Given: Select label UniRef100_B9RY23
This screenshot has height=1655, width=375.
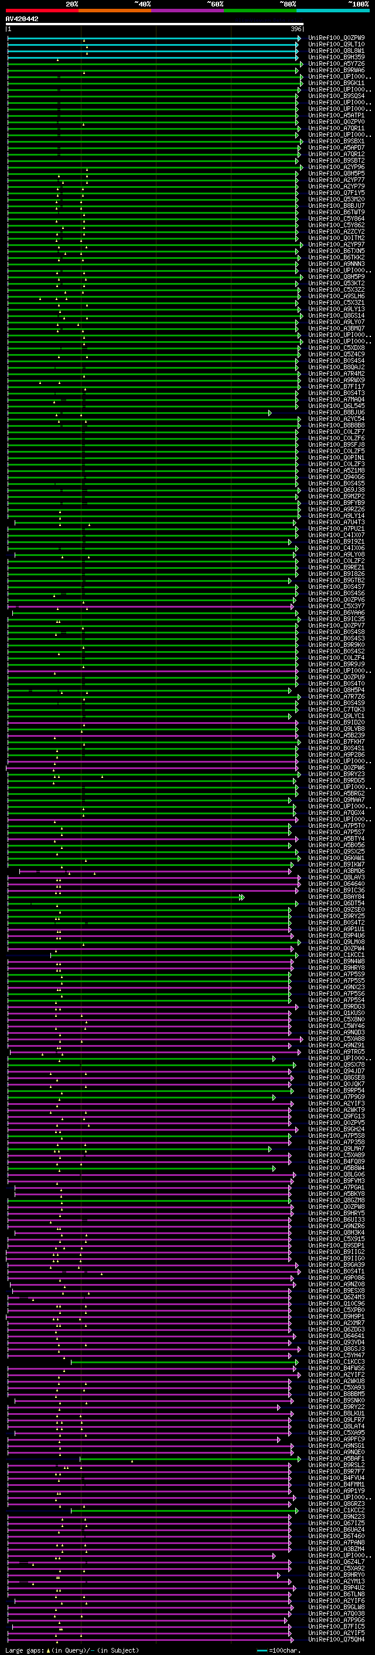Looking at the screenshot, I should click(x=336, y=774).
